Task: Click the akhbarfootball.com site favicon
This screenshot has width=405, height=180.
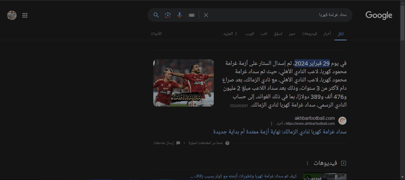Action: click(x=342, y=121)
